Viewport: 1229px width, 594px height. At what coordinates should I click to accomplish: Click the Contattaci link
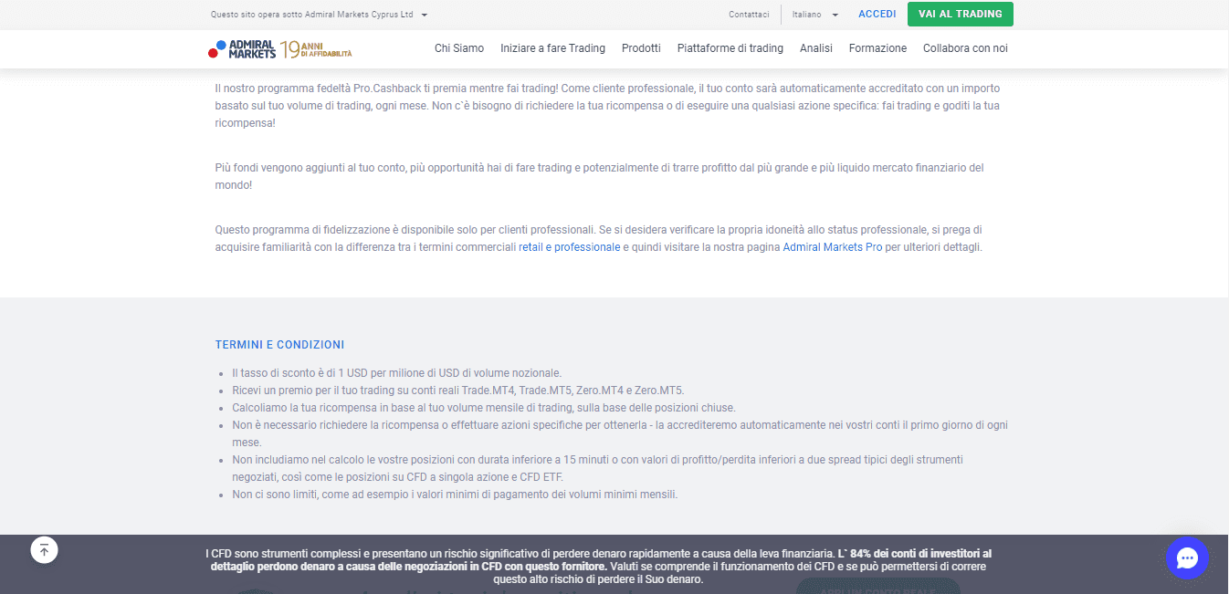749,15
